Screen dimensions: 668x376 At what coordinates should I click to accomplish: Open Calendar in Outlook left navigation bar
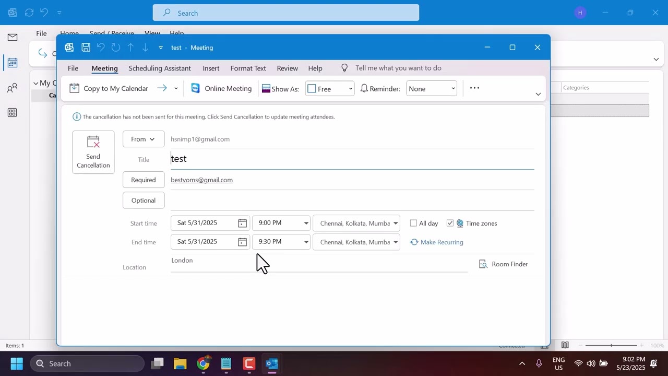point(13,63)
